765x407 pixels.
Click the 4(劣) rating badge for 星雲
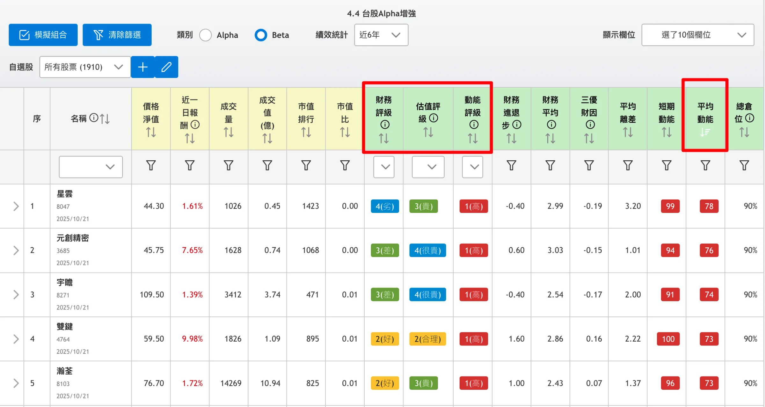385,206
